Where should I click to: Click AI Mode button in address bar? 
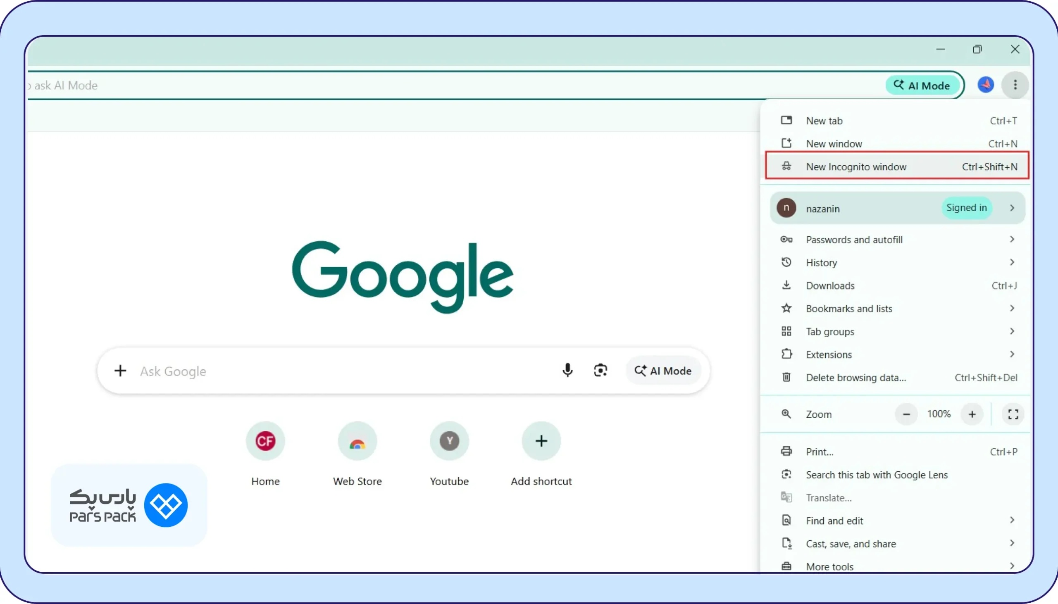pyautogui.click(x=922, y=86)
